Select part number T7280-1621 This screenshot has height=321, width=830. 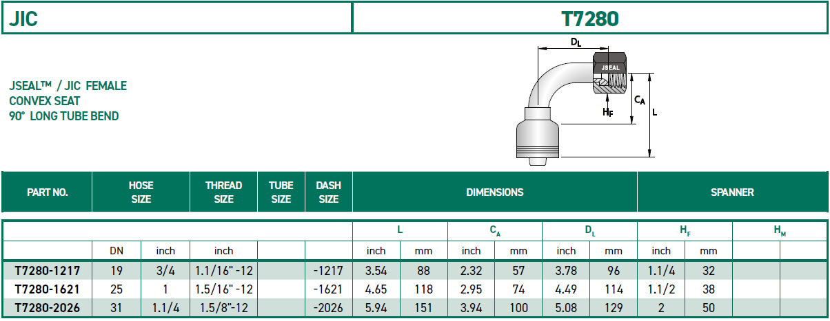[48, 289]
